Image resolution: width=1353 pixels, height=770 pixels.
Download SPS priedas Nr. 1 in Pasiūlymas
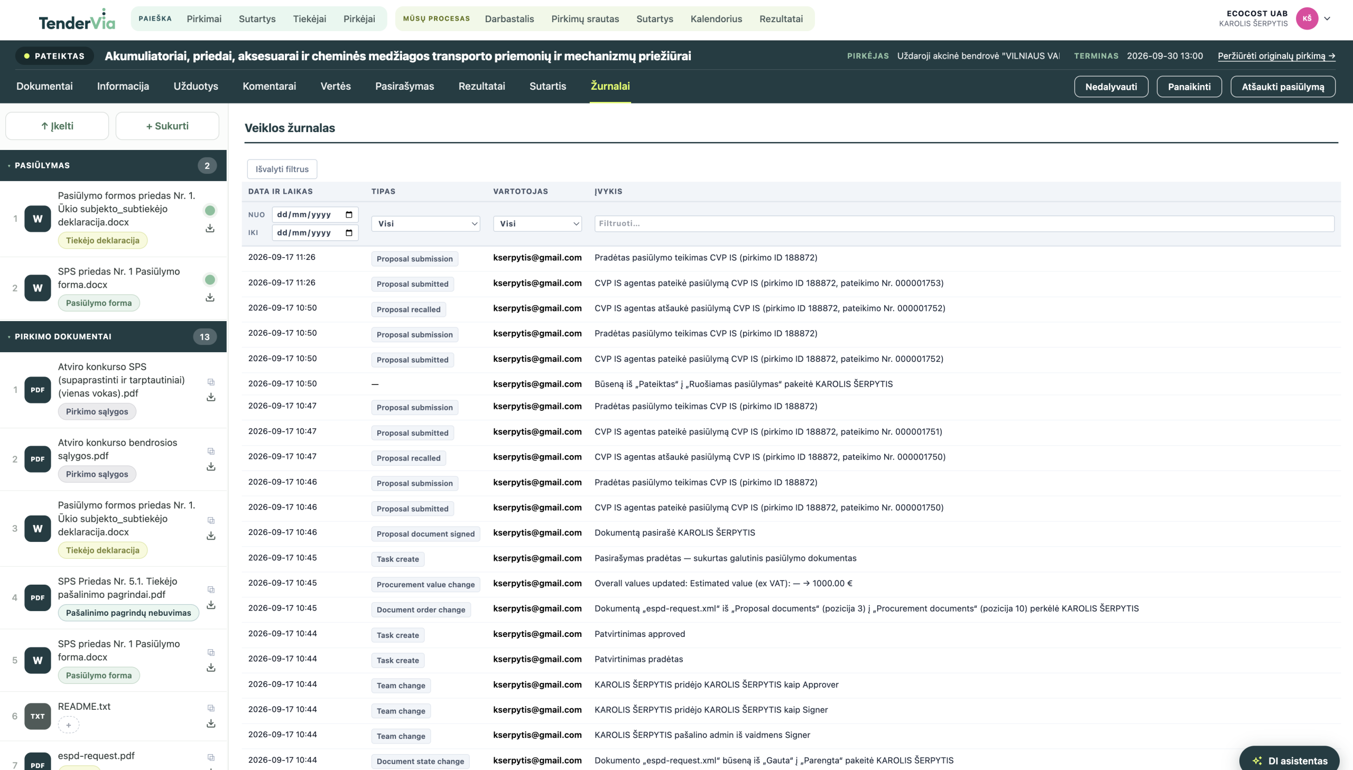pos(210,298)
